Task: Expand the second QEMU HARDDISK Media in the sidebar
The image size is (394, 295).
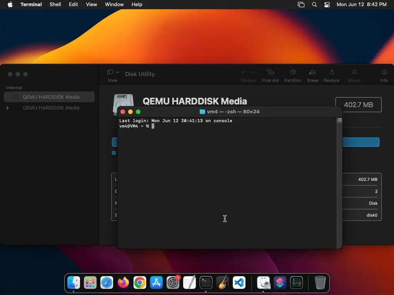Action: pos(8,108)
